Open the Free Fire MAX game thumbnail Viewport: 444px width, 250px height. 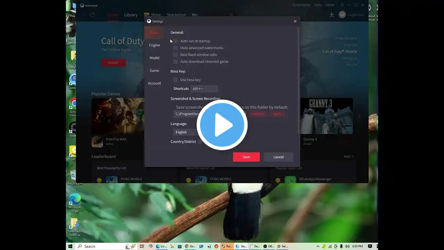tap(118, 116)
